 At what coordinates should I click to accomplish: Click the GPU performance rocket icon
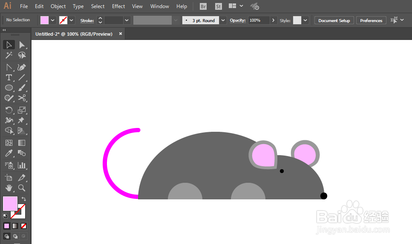255,6
